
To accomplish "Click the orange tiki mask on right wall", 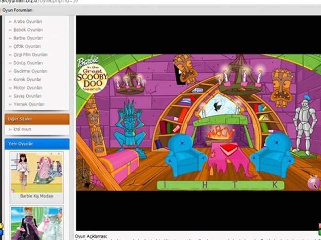I will [282, 87].
